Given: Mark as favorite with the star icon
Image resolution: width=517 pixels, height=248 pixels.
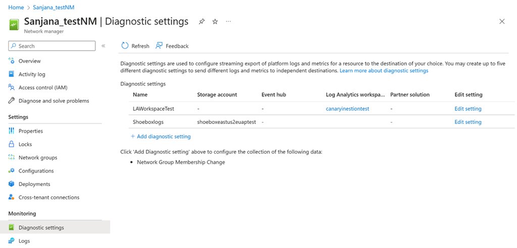Looking at the screenshot, I should [x=215, y=22].
